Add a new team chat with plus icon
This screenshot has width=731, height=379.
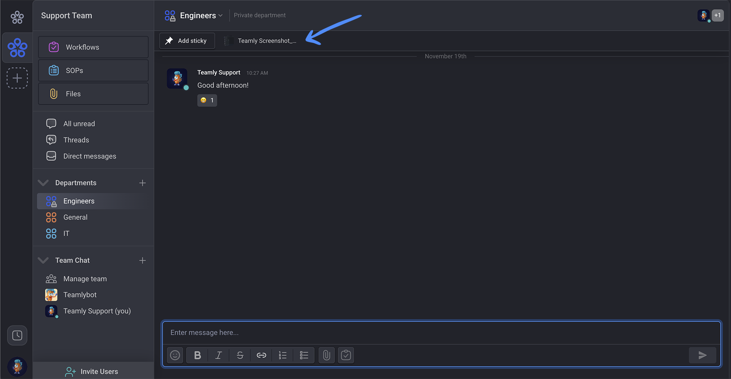point(142,260)
